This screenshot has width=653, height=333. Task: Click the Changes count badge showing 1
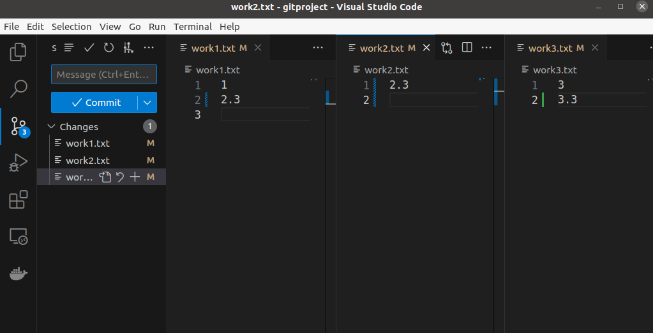click(150, 126)
